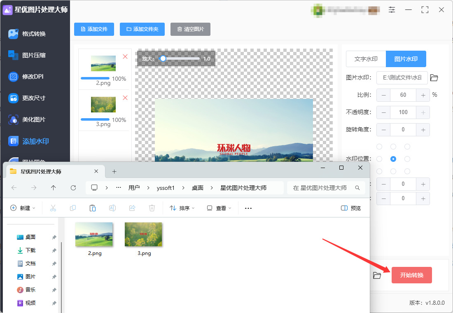This screenshot has height=313, width=453.
Task: Open the 图片压缩 module in the sidebar
Action: click(27, 55)
